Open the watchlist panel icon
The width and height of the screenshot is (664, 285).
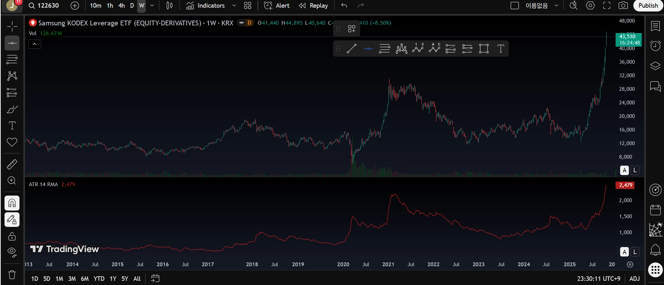[655, 26]
